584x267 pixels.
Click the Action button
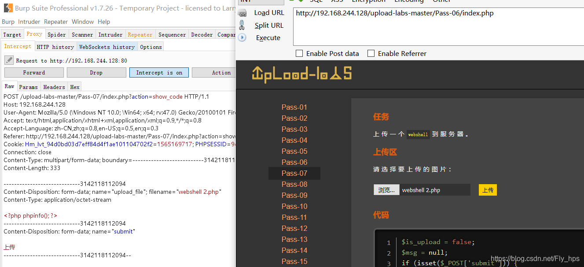coord(214,73)
